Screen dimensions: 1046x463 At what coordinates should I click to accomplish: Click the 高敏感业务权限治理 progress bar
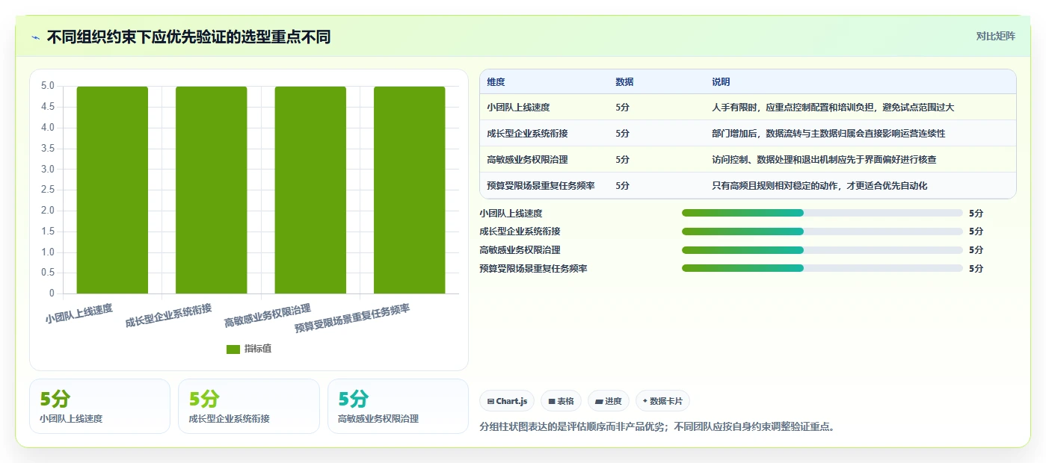pos(822,250)
